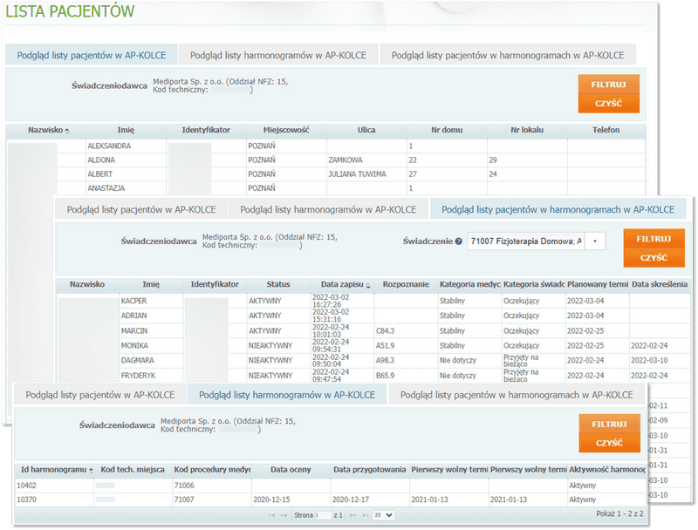Screen dimensions: 698x530
Task: Click CZYŚĆ button in bottom window
Action: pos(609,444)
